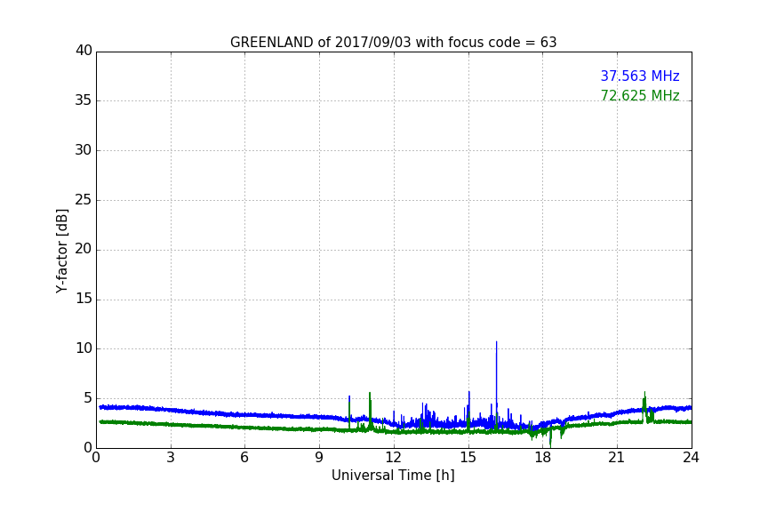The image size is (768, 512).
Task: Click y-axis tick value 20
Action: click(84, 249)
